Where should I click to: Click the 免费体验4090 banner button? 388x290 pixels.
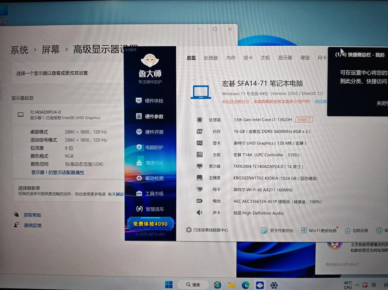tap(150, 224)
